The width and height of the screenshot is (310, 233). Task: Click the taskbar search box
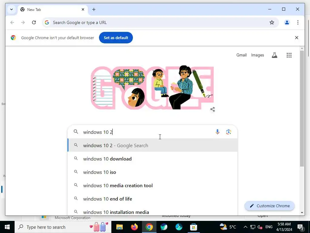tap(63, 227)
